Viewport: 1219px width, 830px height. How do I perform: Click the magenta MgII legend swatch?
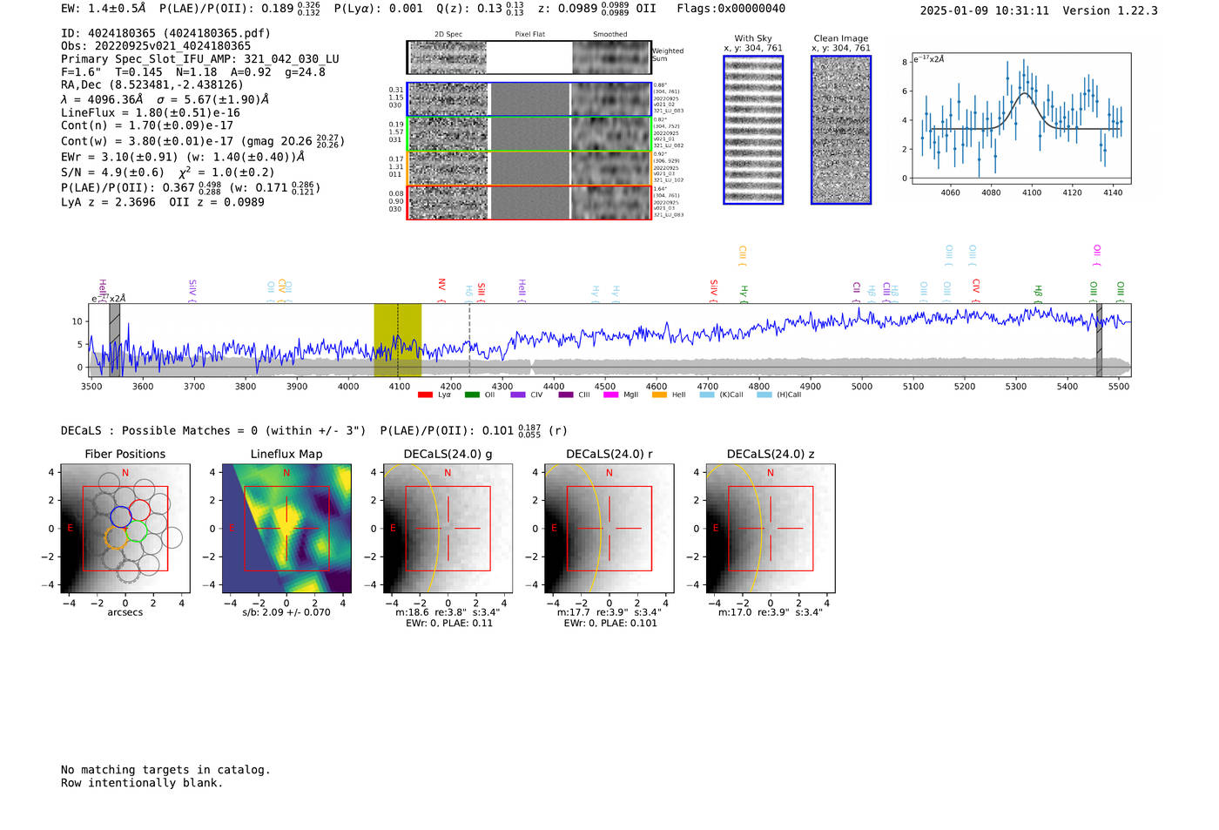pos(611,395)
